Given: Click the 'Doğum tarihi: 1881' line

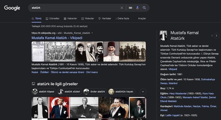Looking at the screenshot, I should coord(171,74).
